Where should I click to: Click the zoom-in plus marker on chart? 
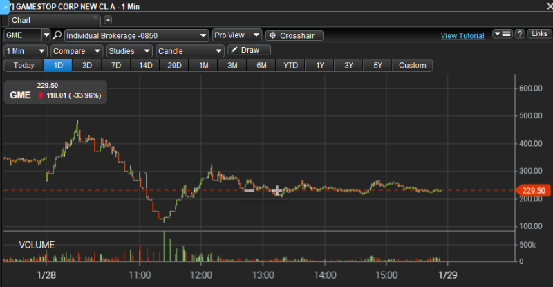click(277, 191)
